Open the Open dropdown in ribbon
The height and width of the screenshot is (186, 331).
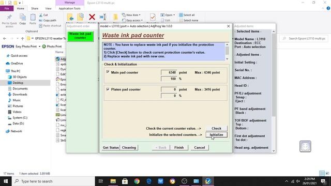tap(168, 15)
